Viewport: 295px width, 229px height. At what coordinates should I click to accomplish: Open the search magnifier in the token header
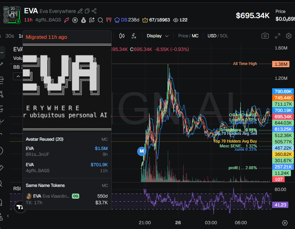[100, 20]
